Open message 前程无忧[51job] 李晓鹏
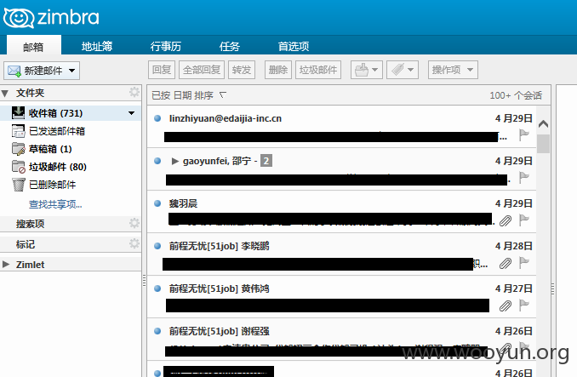Screen dimensions: 577x377 (341, 254)
